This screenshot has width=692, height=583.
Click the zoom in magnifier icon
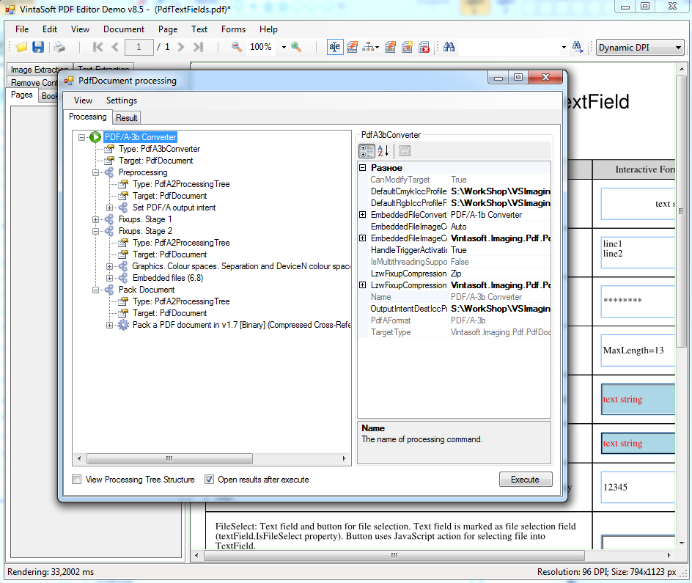click(296, 47)
